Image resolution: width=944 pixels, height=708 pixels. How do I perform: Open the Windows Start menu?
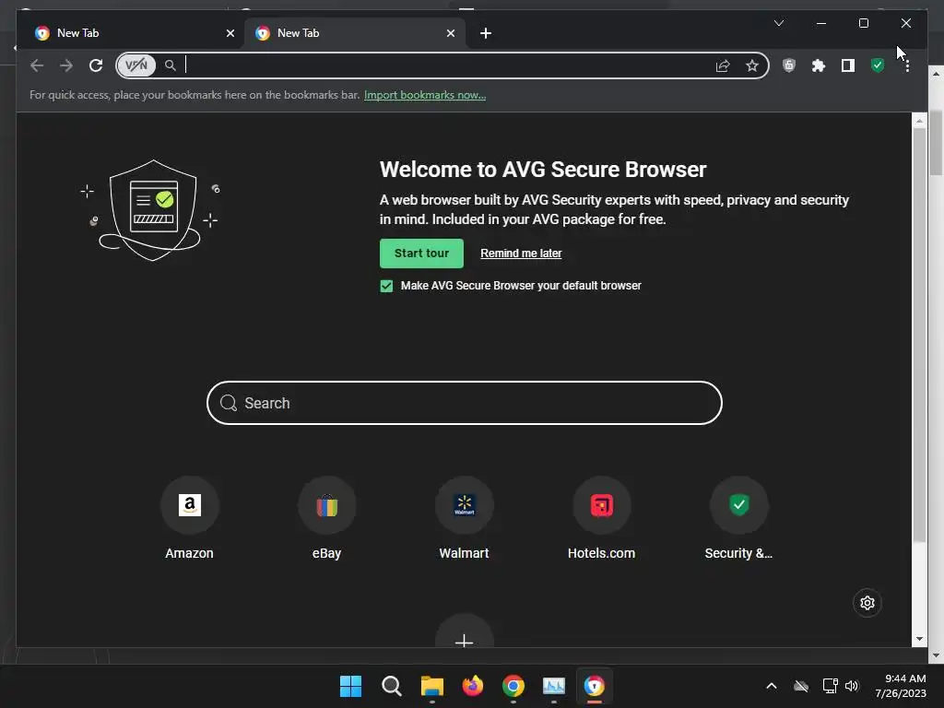pos(350,686)
